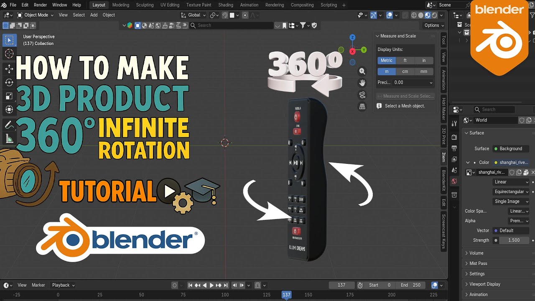Viewport: 535px width, 301px height.
Task: Click the viewport zoom magnifier icon
Action: tap(362, 71)
